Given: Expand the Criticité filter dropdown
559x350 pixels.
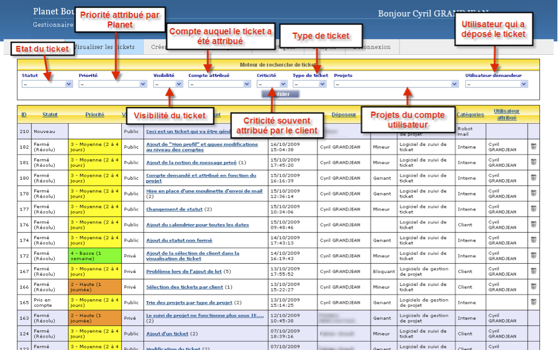Looking at the screenshot, I should click(272, 84).
